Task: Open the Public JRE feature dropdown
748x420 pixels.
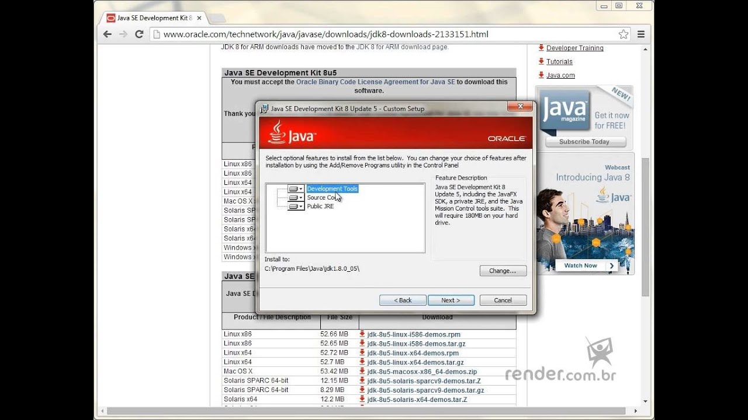Action: [296, 206]
